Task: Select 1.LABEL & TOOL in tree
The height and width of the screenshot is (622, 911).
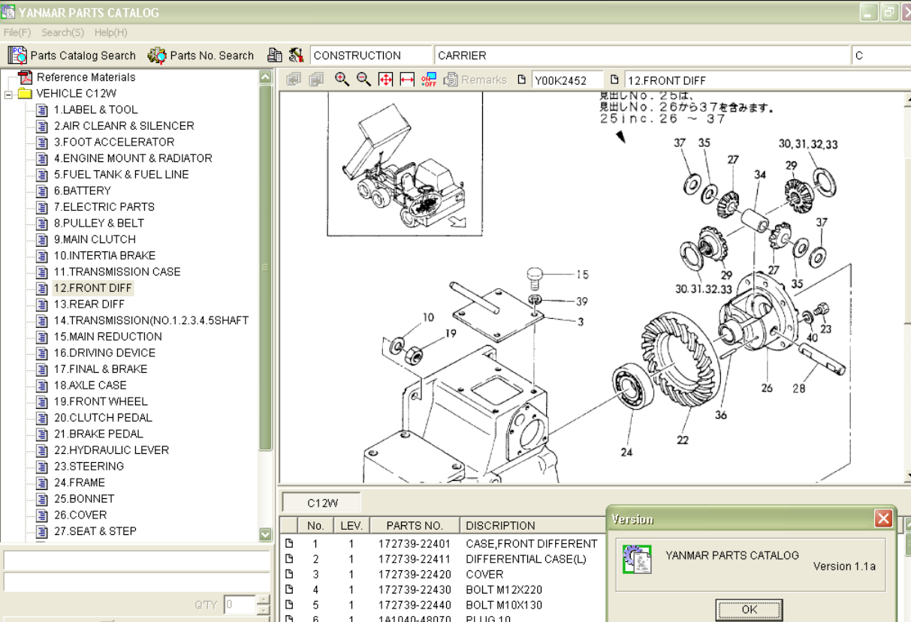Action: 95,110
